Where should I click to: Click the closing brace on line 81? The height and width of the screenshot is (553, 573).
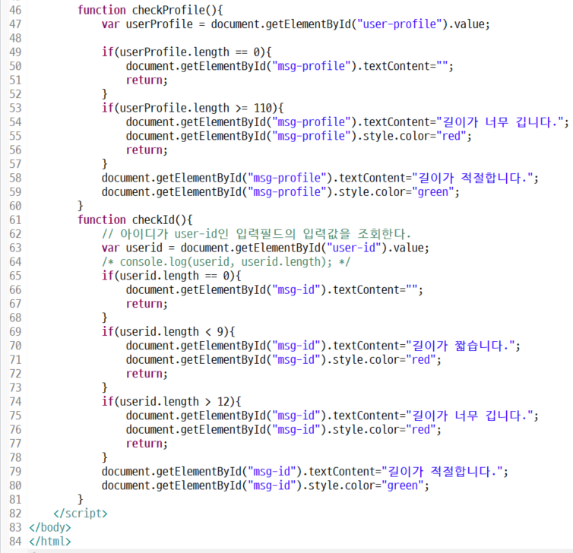81,499
